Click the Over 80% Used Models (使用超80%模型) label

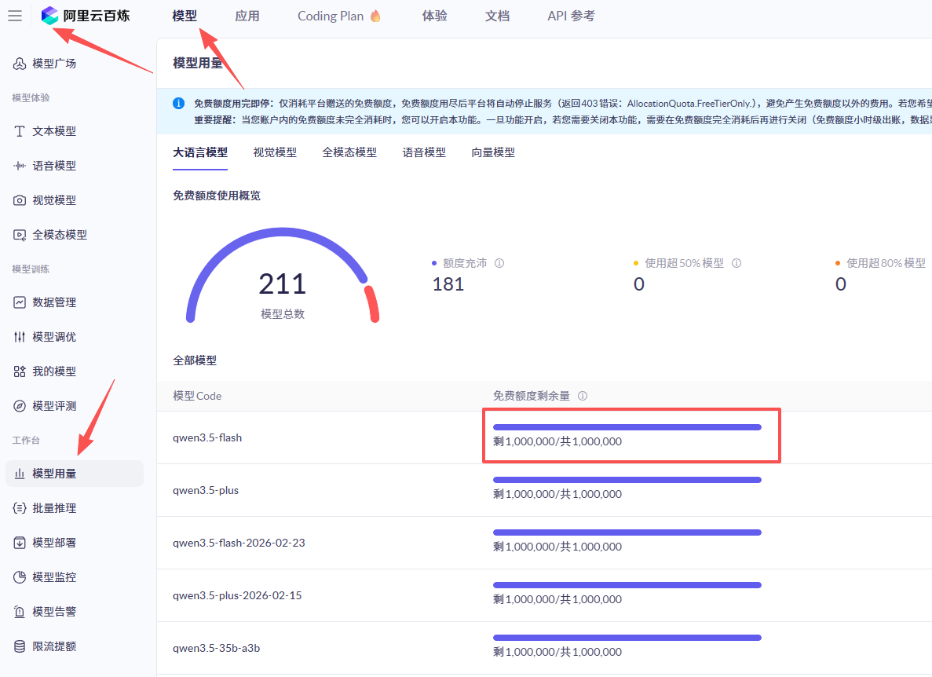pyautogui.click(x=886, y=263)
